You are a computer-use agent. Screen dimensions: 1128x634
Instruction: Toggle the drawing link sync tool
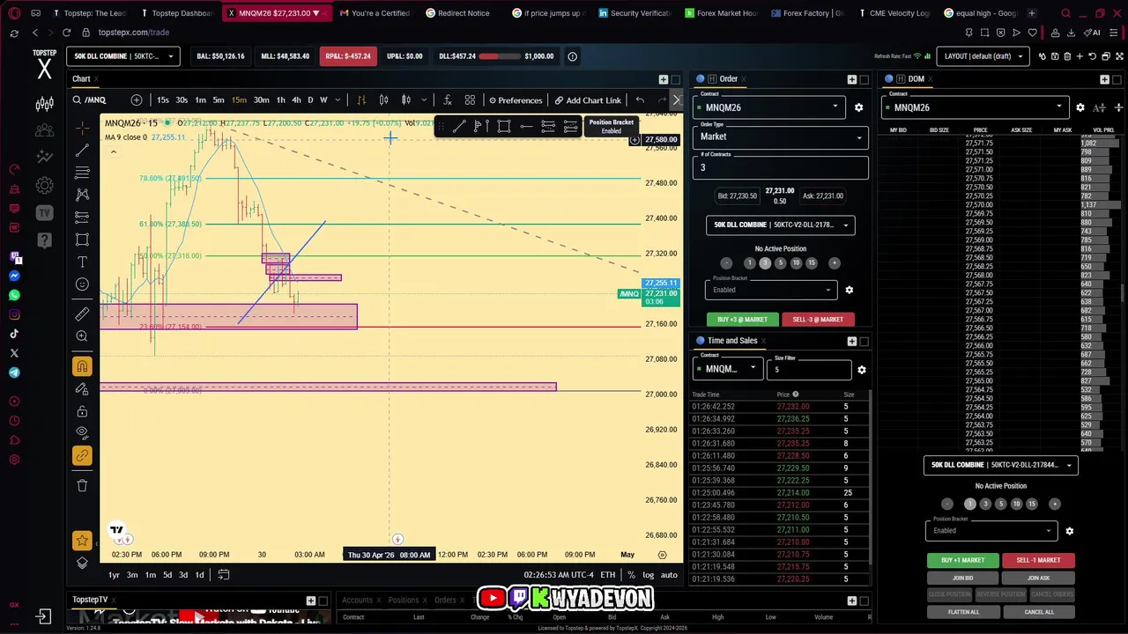[82, 456]
